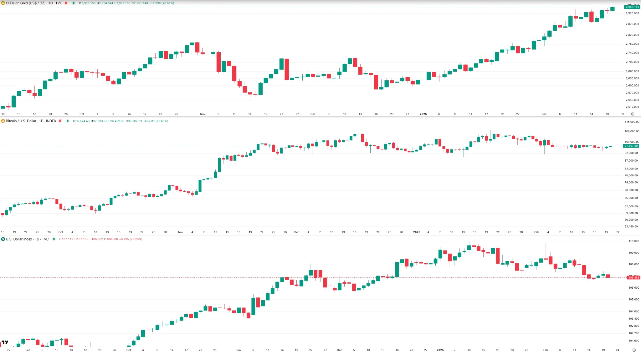Click the Bitcoin symbol logo icon
The image size is (641, 354).
point(3,121)
